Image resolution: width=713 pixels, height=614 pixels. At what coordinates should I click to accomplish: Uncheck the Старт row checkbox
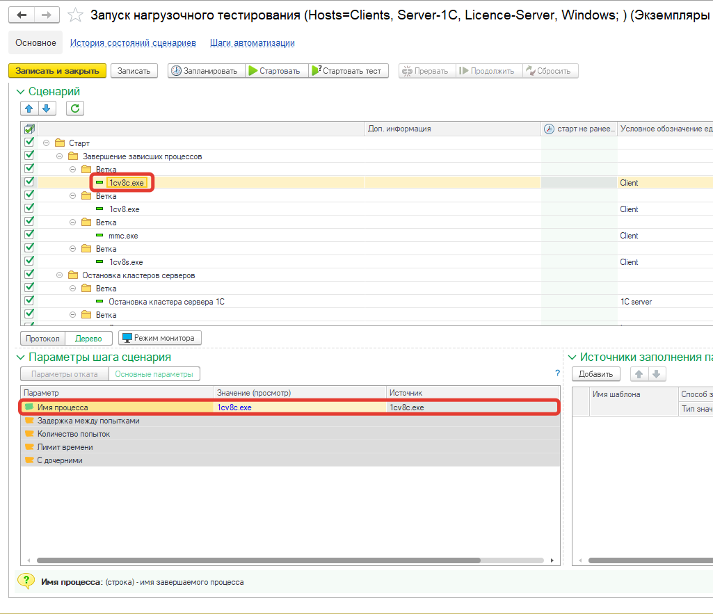pyautogui.click(x=29, y=143)
